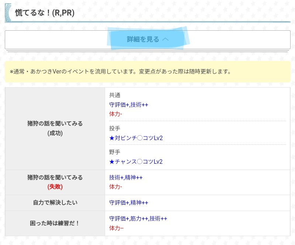Click the chevron arrow beside 詳細を見る
The width and height of the screenshot is (295, 245).
click(x=165, y=39)
